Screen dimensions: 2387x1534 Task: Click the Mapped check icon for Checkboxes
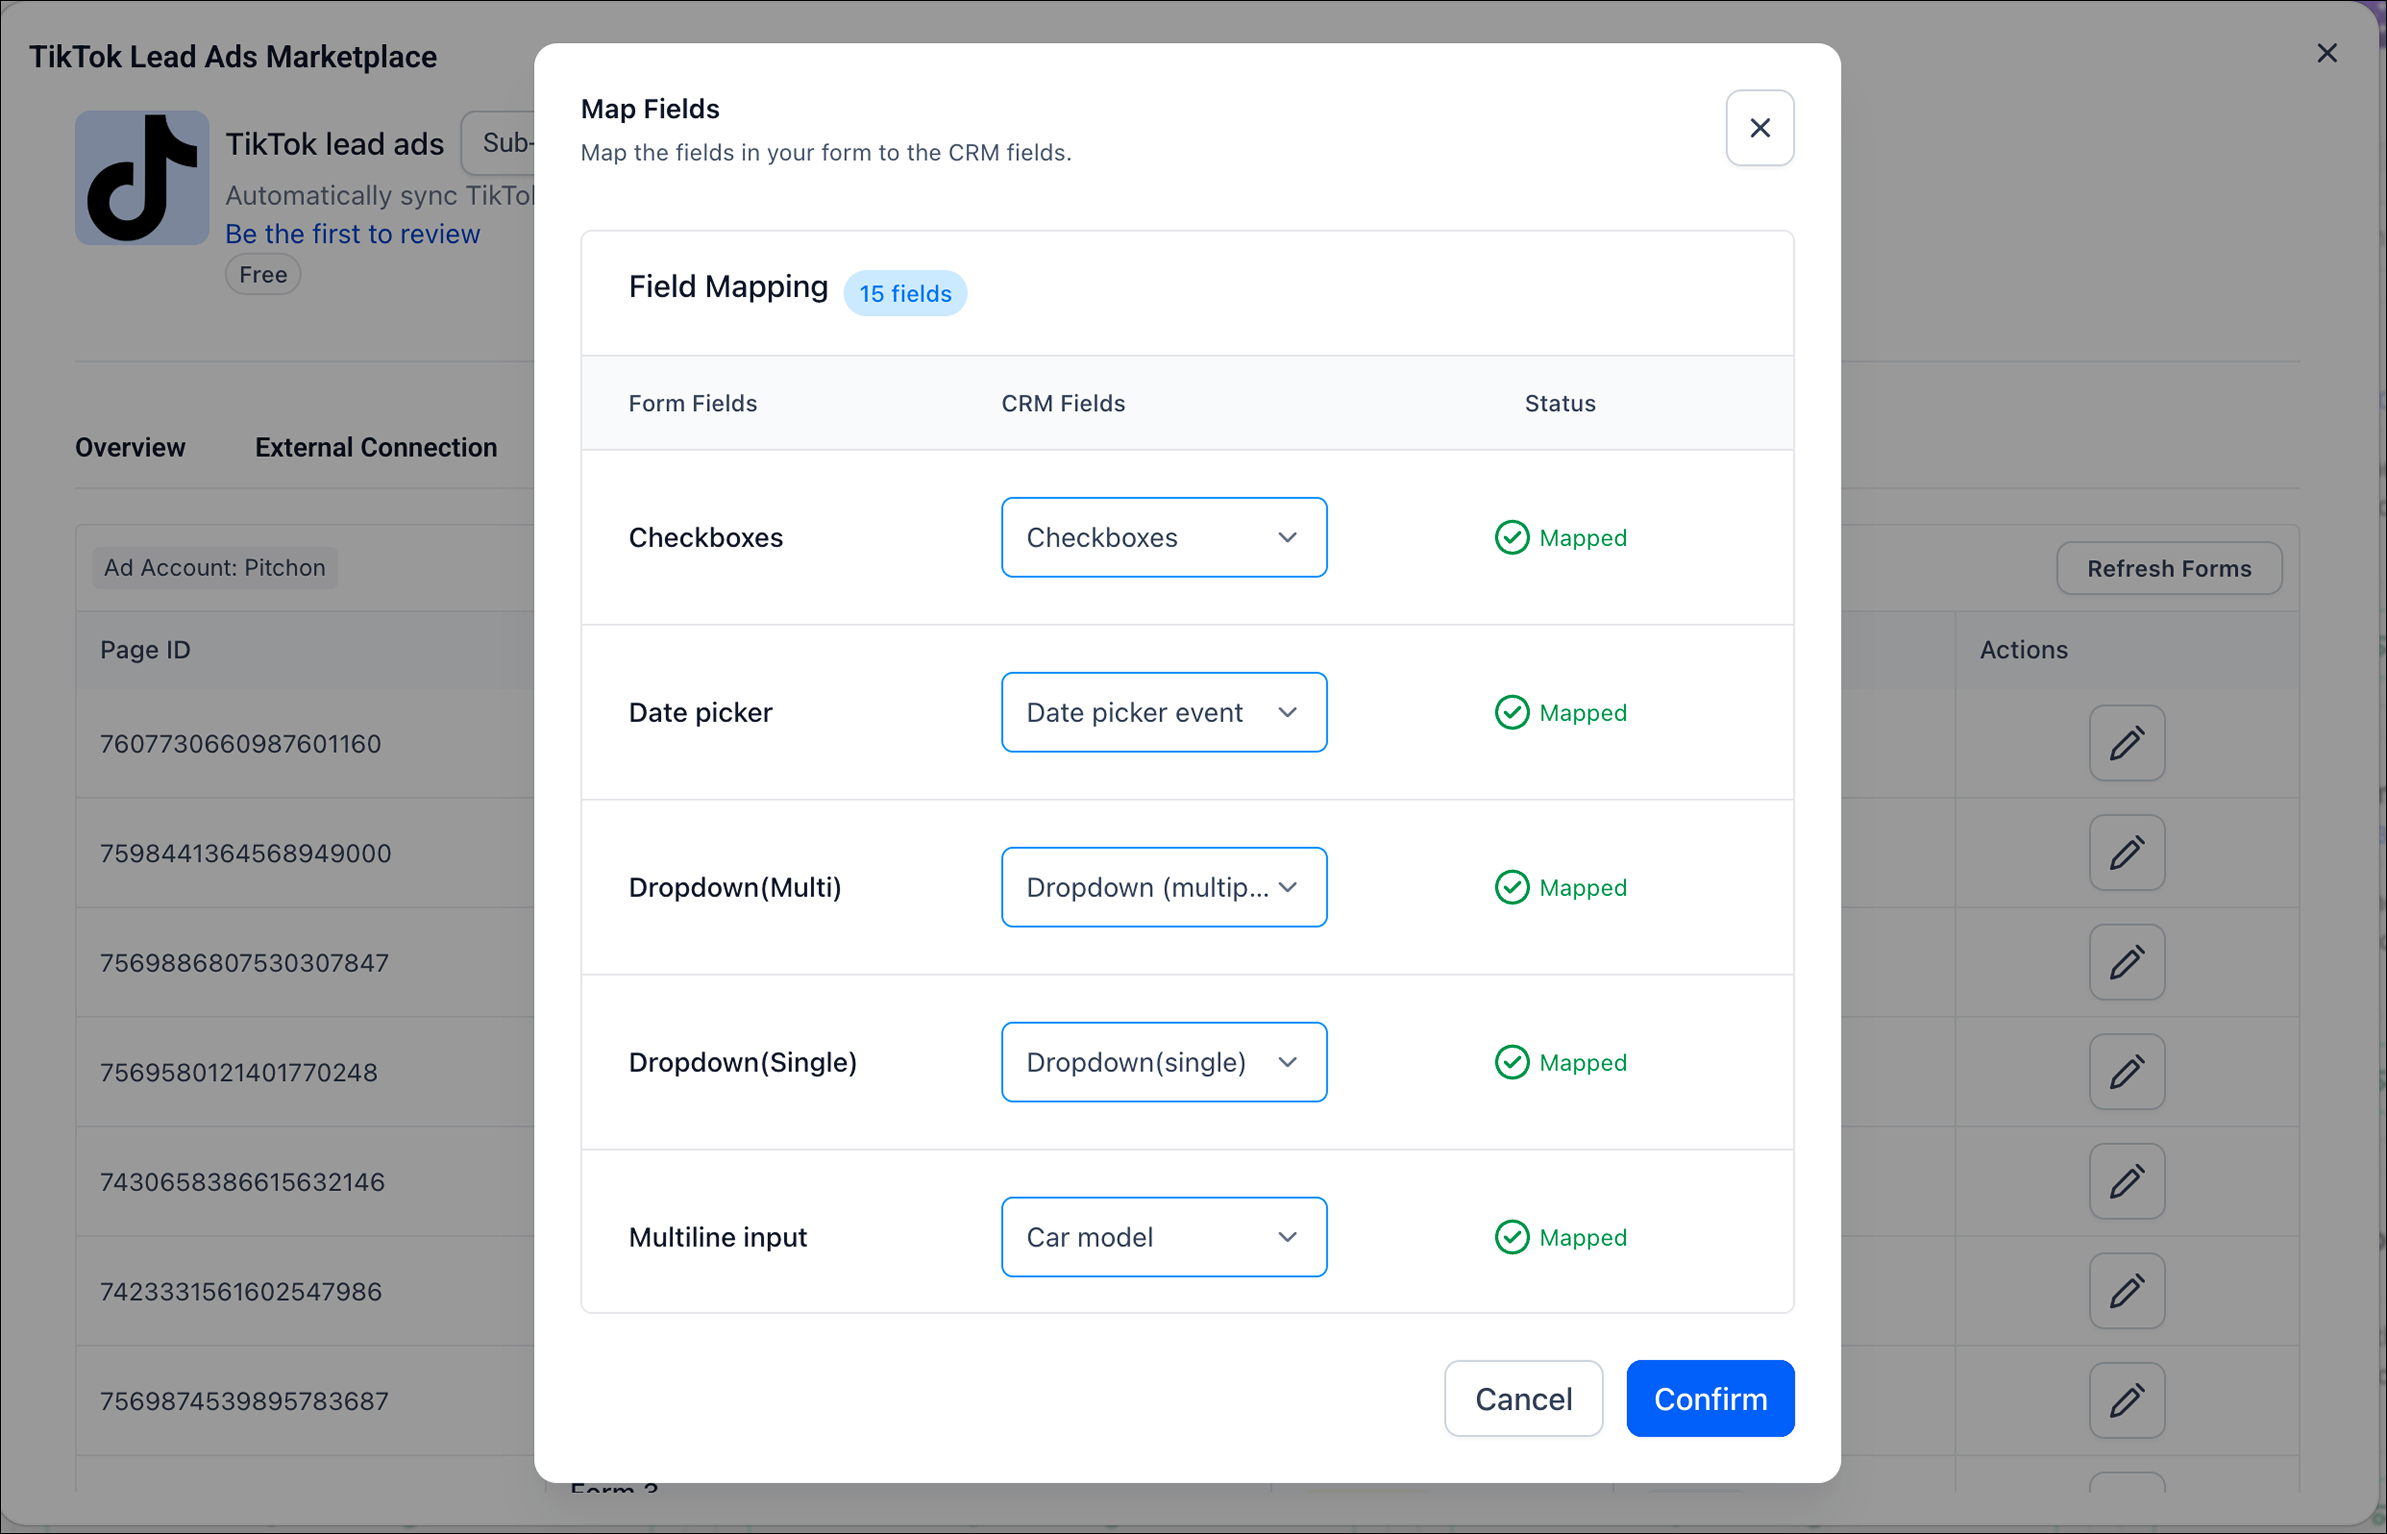point(1512,538)
